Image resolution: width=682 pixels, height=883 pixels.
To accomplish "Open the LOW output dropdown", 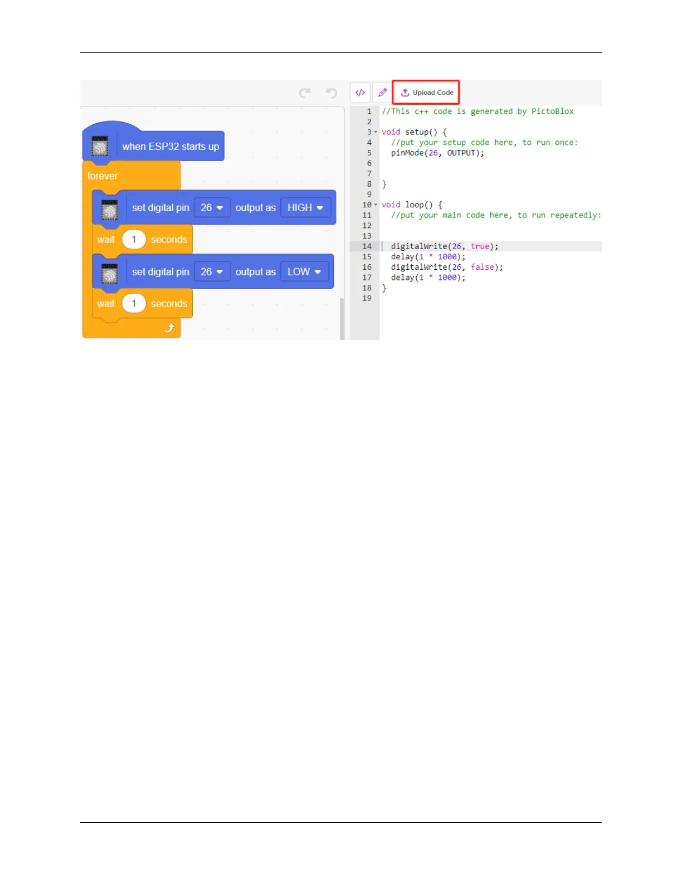I will (304, 271).
